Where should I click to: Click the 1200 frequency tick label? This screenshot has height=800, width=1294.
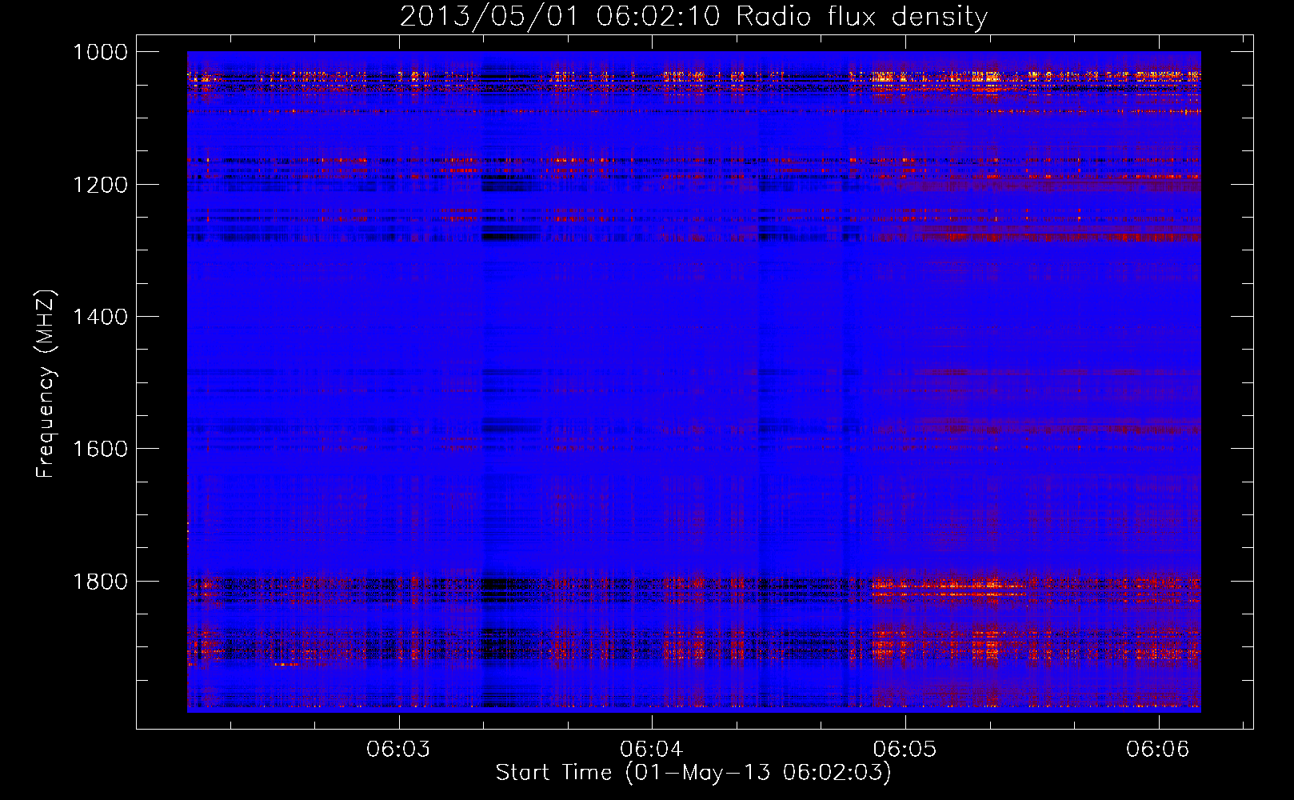point(100,185)
